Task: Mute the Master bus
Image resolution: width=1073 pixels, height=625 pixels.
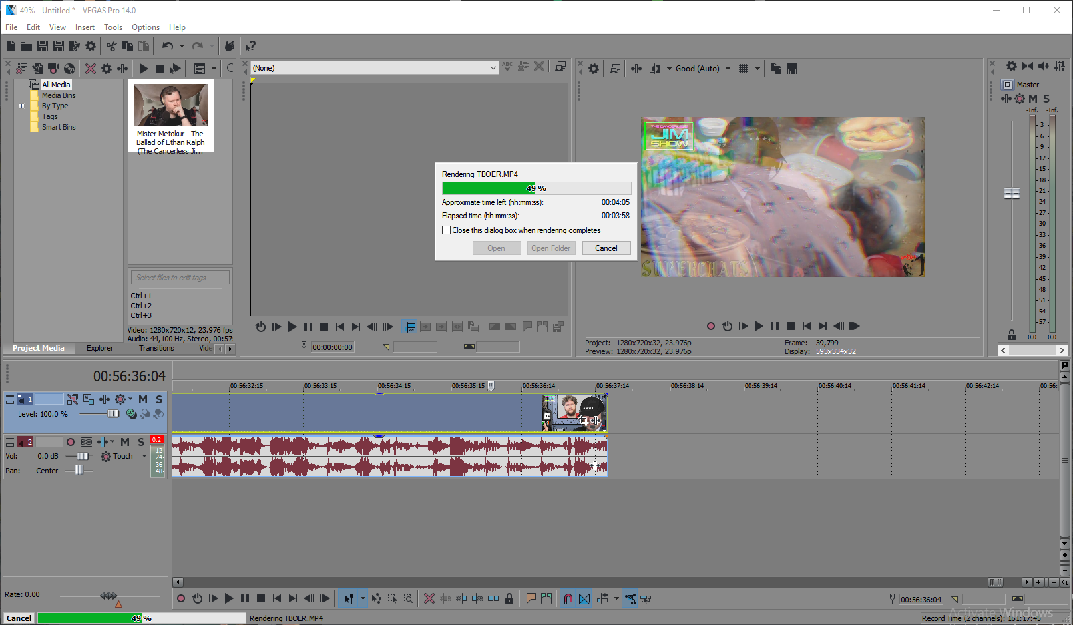Action: 1033,99
